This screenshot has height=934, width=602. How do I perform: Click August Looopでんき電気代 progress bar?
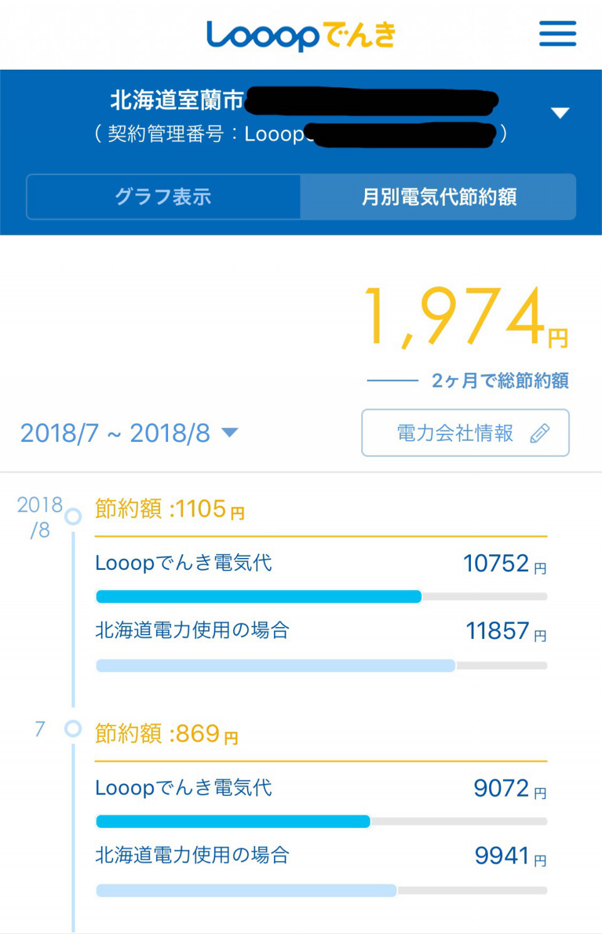coord(321,596)
